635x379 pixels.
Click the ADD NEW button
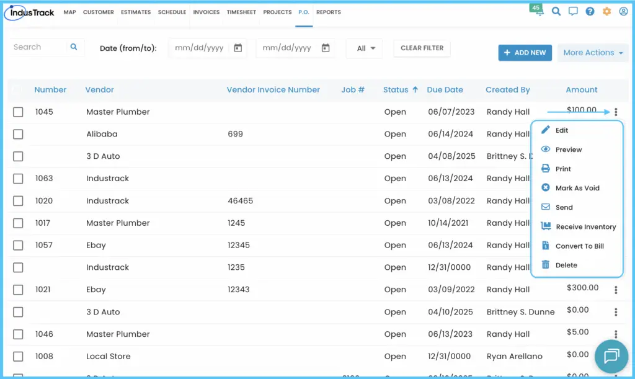[x=525, y=53]
